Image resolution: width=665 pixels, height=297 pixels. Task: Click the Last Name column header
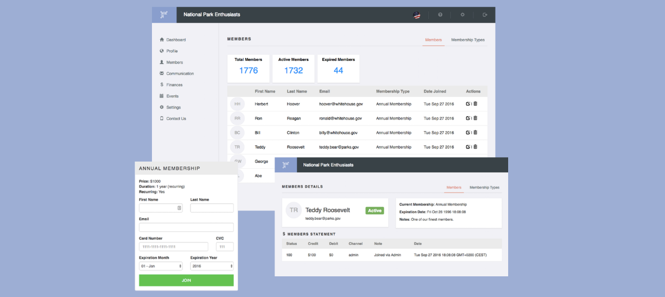point(297,91)
